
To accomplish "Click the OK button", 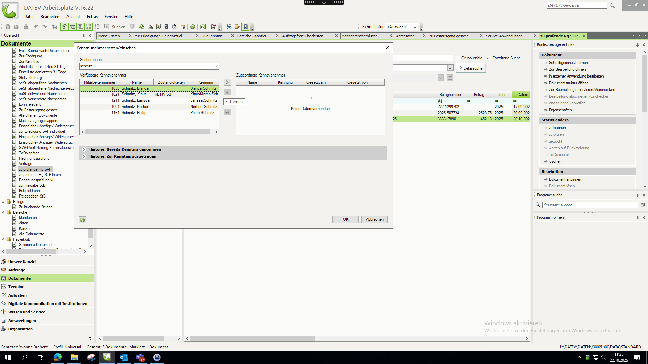I will point(345,219).
